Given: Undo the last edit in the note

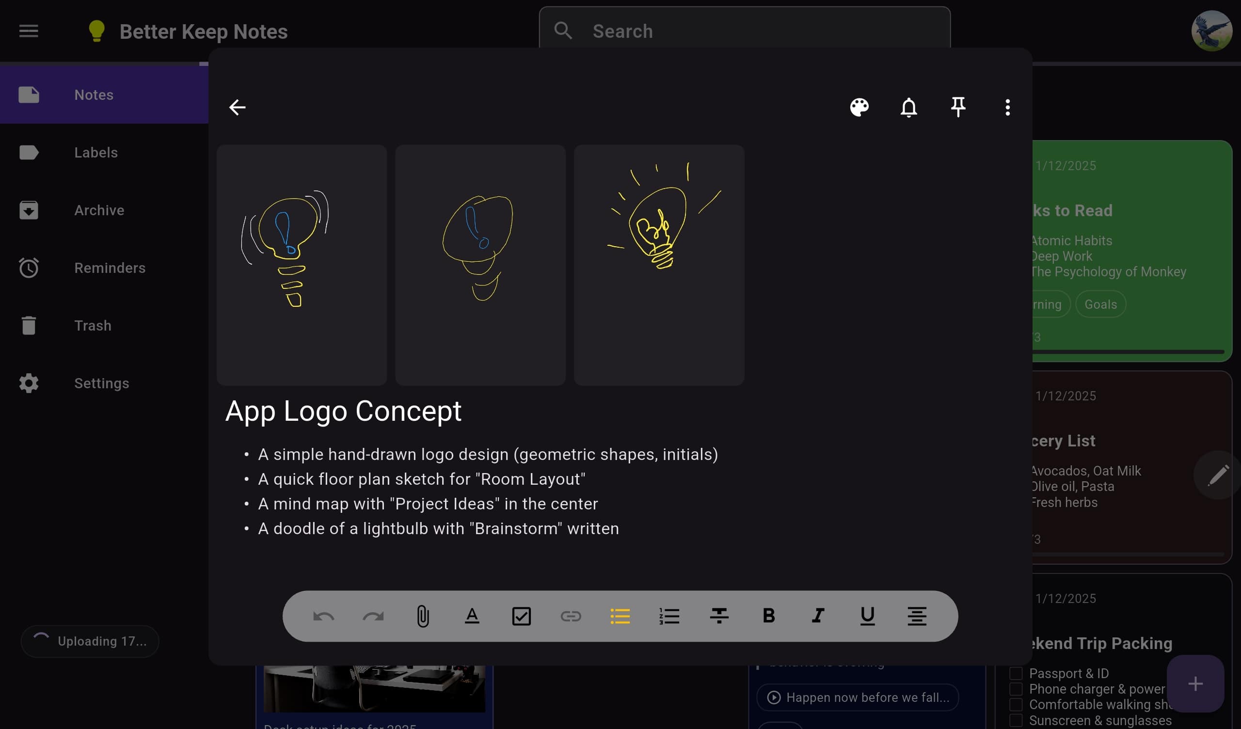Looking at the screenshot, I should coord(324,616).
